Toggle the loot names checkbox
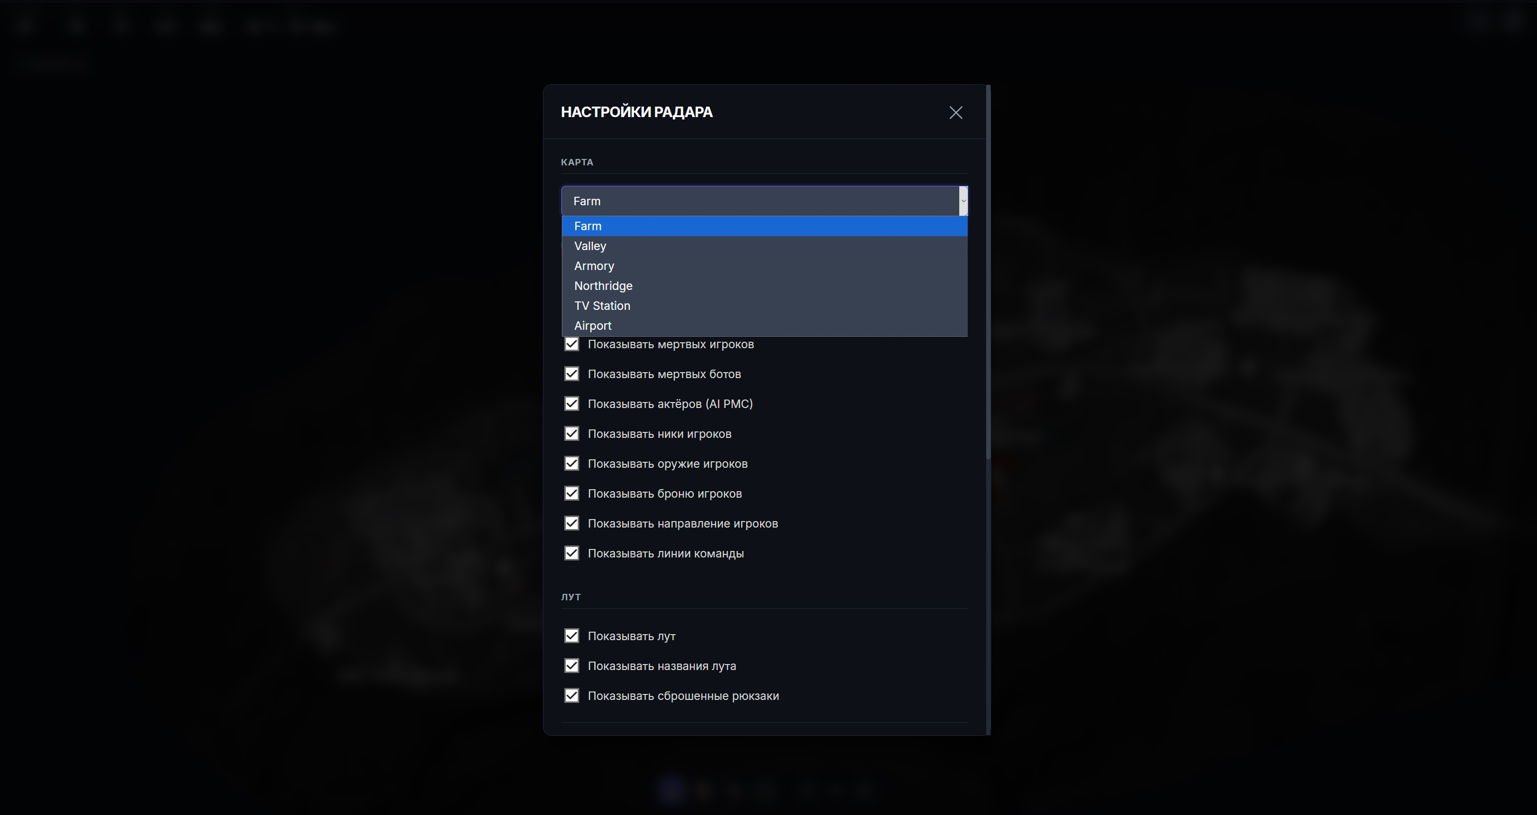The height and width of the screenshot is (815, 1537). [x=572, y=666]
